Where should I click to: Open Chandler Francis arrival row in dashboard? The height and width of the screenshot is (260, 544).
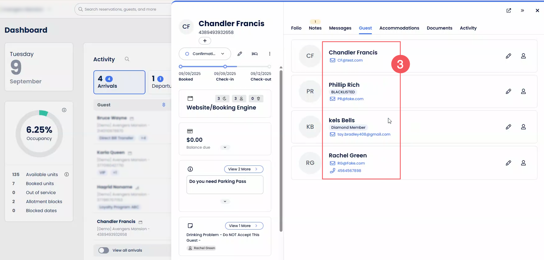132,228
